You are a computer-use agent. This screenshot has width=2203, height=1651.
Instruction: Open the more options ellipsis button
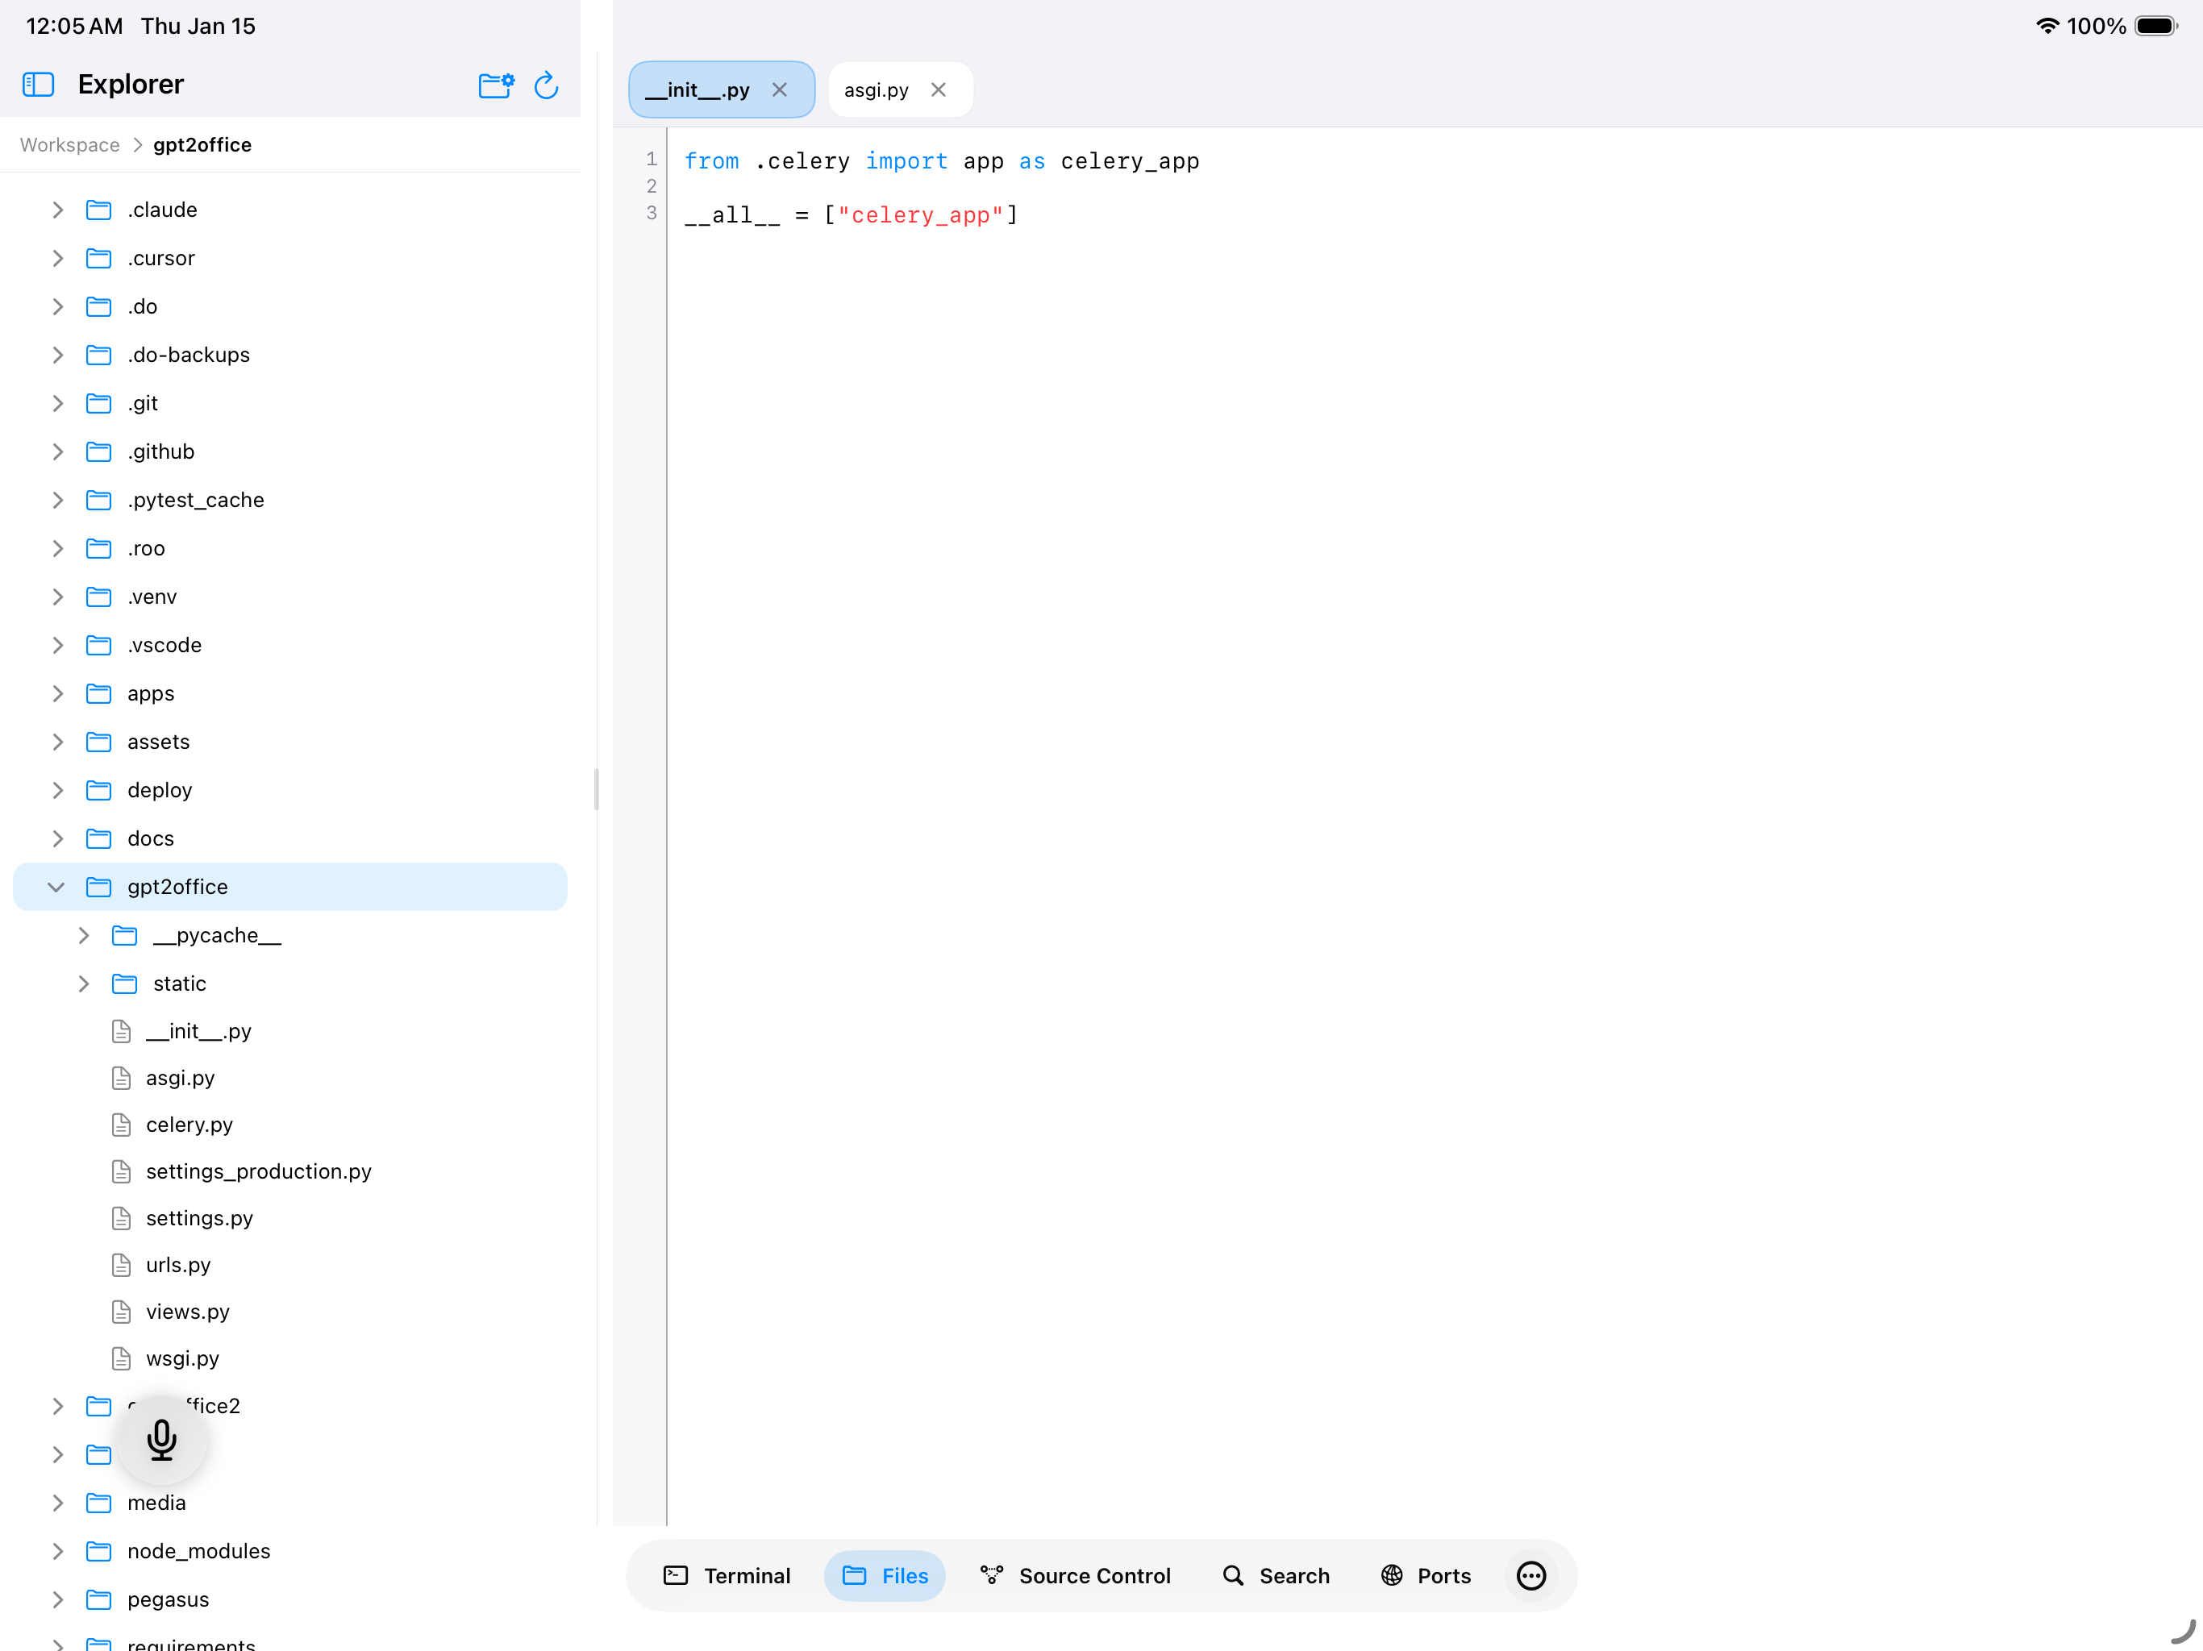[1530, 1575]
